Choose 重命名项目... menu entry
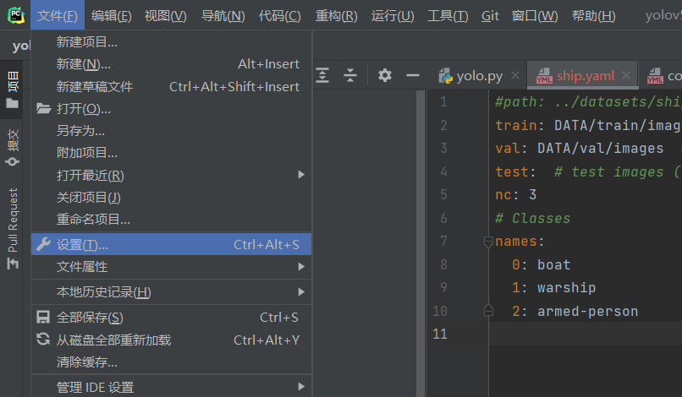682x397 pixels. [x=172, y=220]
